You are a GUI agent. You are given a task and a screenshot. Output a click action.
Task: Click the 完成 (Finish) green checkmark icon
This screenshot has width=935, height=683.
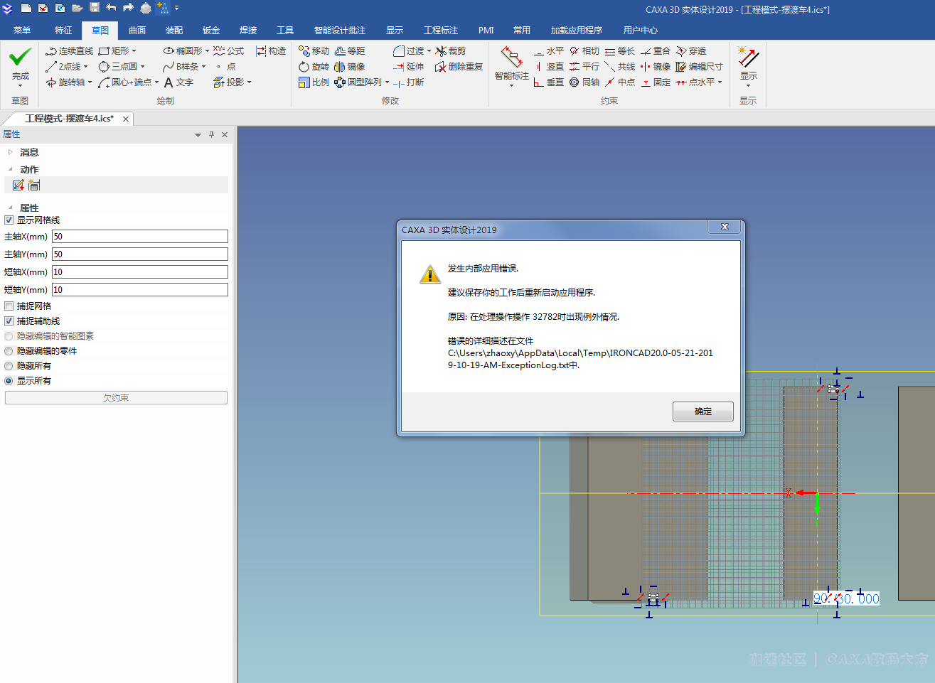[x=20, y=57]
